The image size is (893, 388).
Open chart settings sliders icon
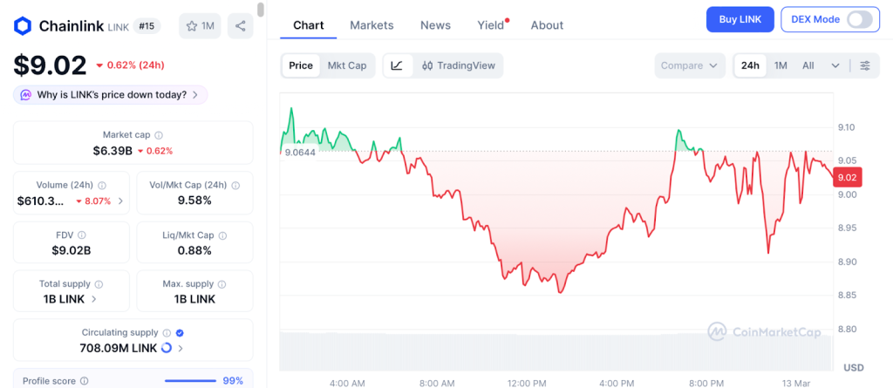[864, 65]
